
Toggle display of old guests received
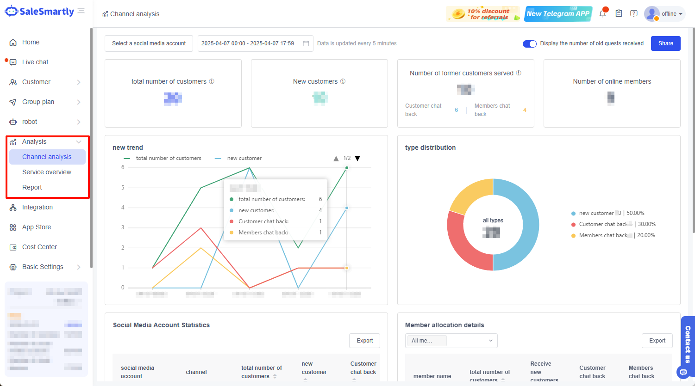(x=529, y=43)
